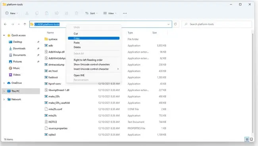Sort by the Name column header
This screenshot has width=258, height=146.
click(50, 33)
